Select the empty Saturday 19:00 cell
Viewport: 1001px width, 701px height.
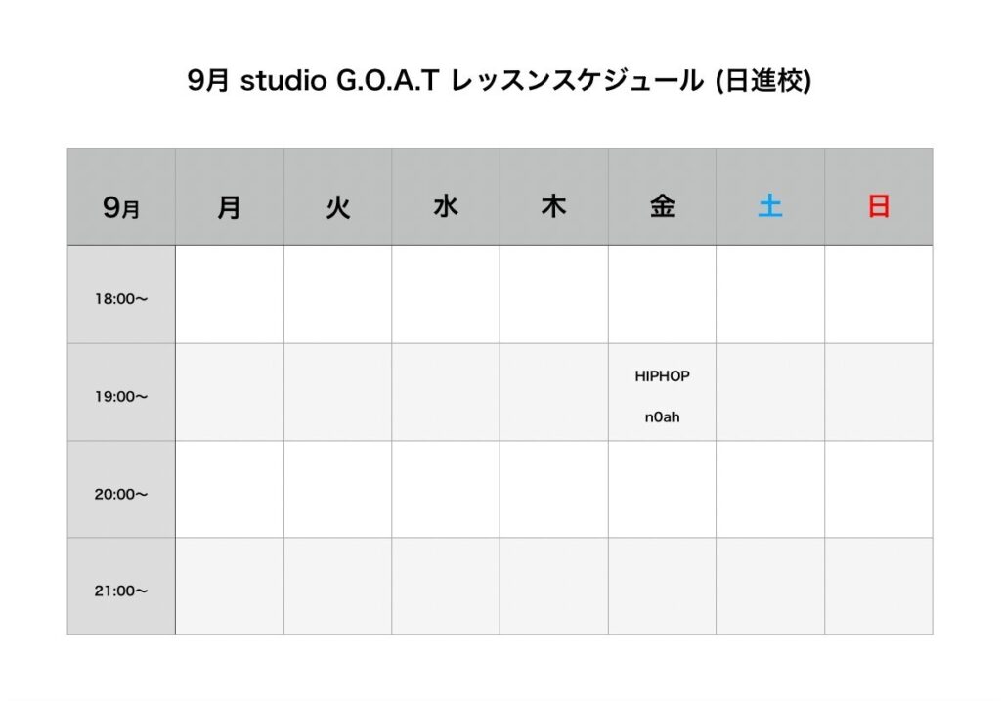point(770,392)
